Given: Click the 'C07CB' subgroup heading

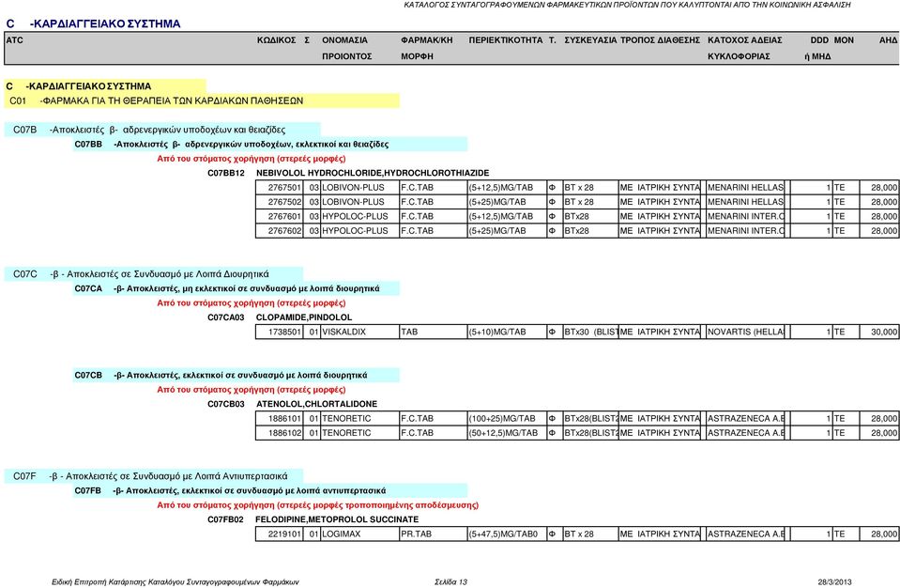Looking at the screenshot, I should pos(236,375).
